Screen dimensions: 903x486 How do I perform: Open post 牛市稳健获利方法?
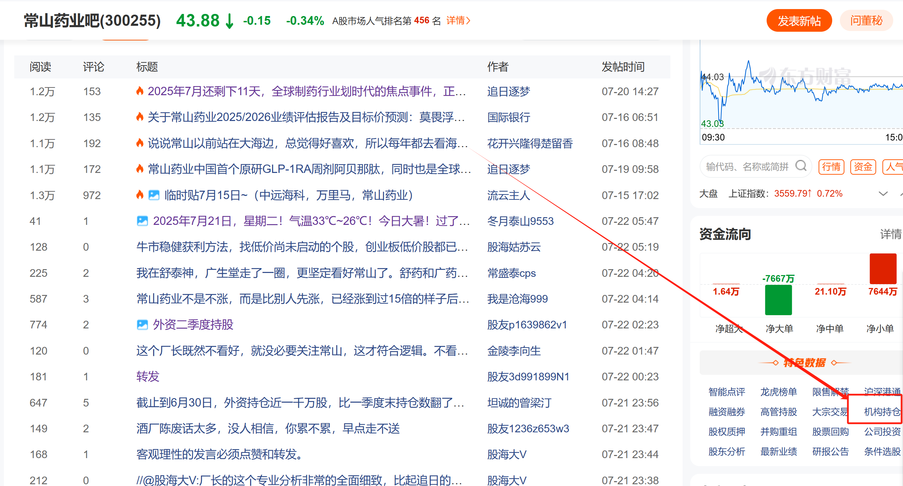tap(302, 247)
